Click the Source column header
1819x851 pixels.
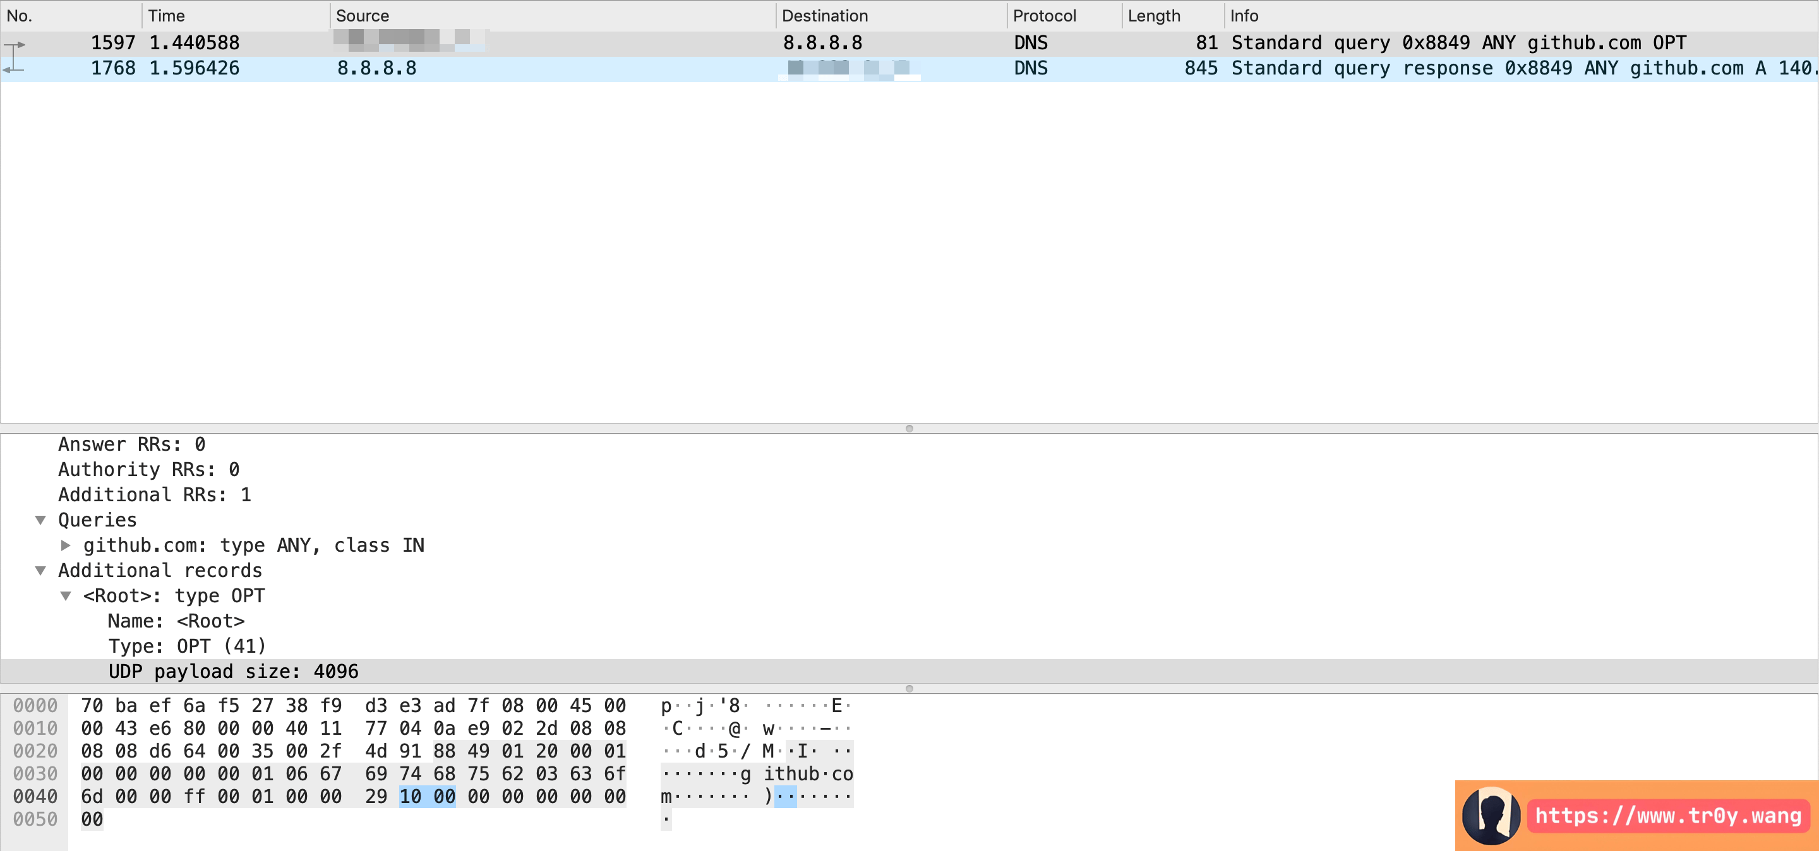click(x=363, y=16)
